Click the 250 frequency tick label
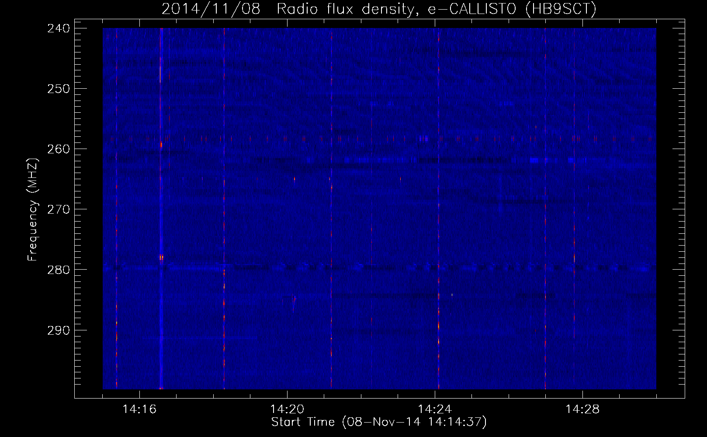Screen dimensions: 707x437 tap(59, 89)
